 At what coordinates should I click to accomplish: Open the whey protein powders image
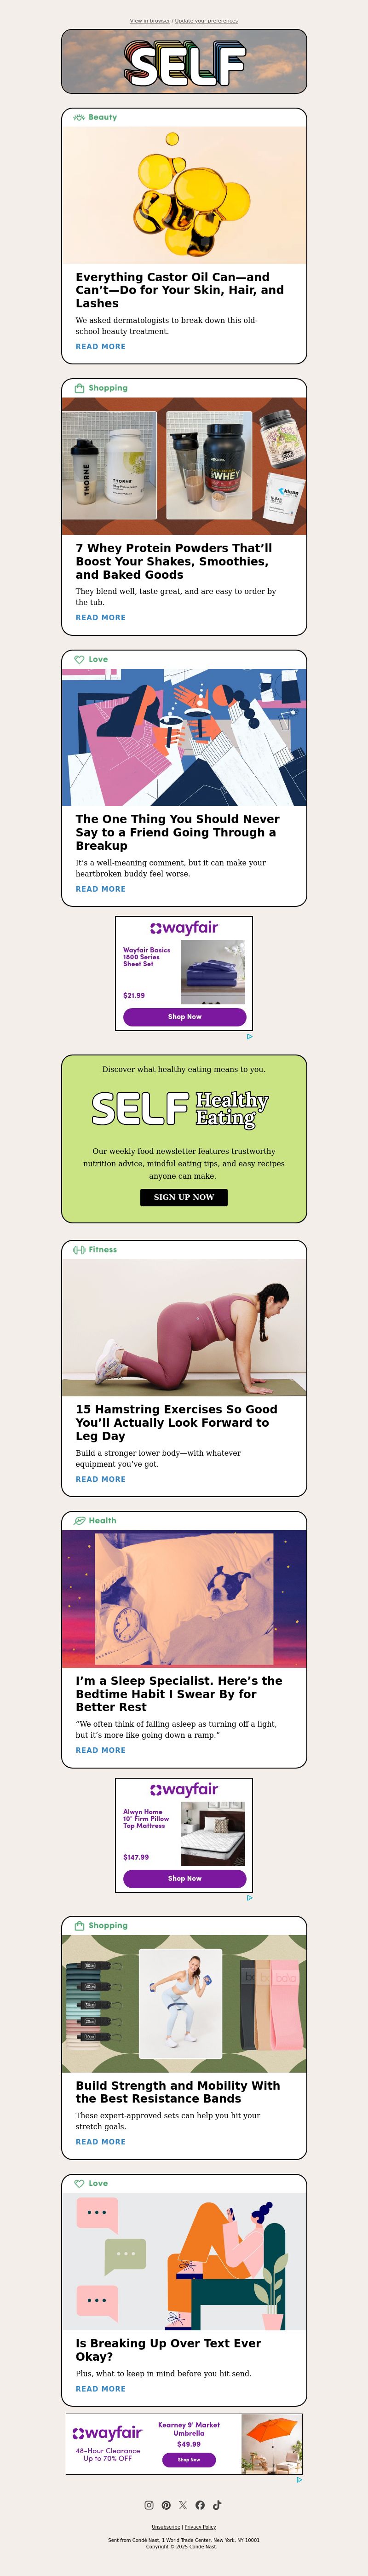tap(184, 466)
